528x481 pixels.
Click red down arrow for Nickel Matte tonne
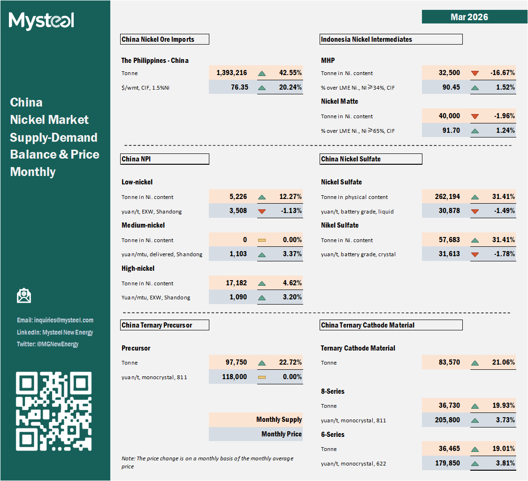[475, 116]
